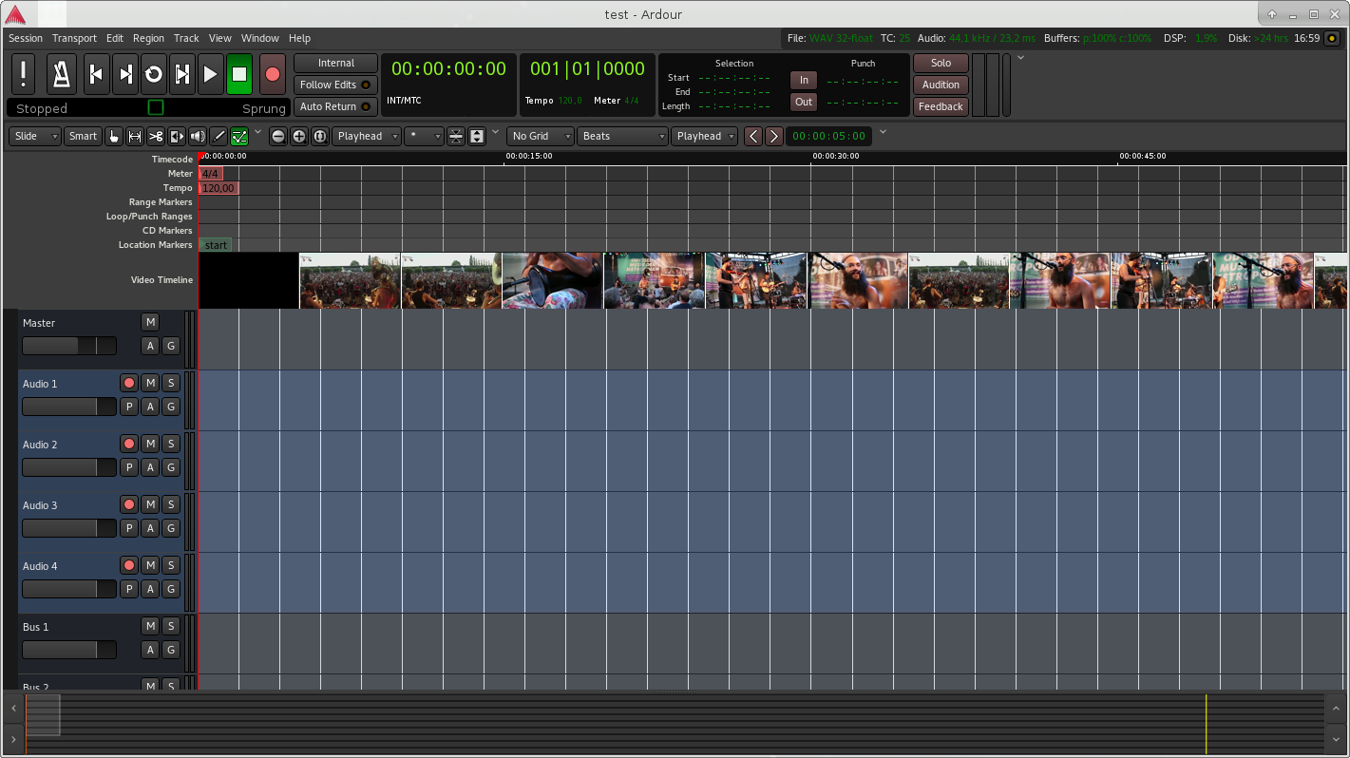Click the punch Out button
Image resolution: width=1350 pixels, height=758 pixels.
[804, 102]
